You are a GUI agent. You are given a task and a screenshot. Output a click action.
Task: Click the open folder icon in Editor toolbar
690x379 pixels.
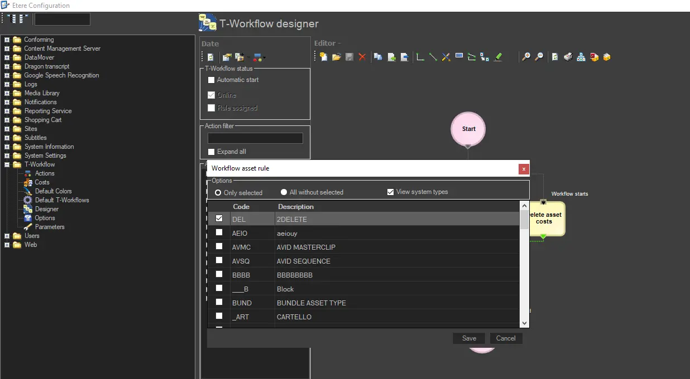tap(336, 57)
